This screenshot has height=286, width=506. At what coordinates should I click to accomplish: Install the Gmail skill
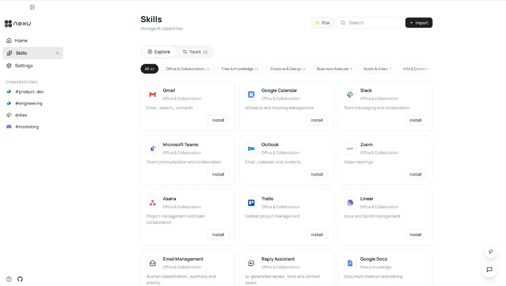coord(218,120)
